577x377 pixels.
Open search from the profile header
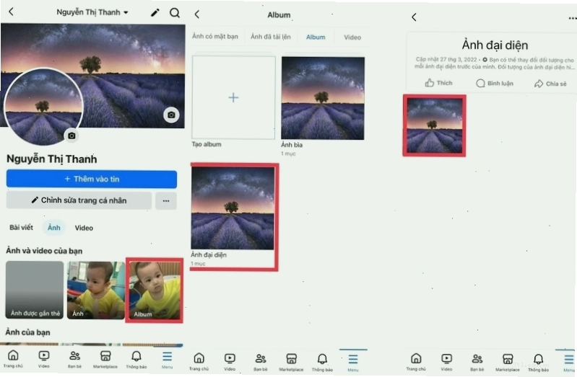pyautogui.click(x=175, y=13)
